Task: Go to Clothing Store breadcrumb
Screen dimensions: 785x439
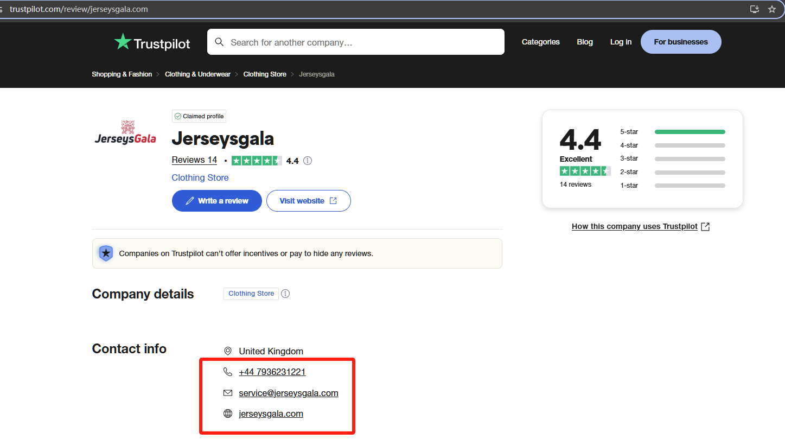Action: point(265,74)
